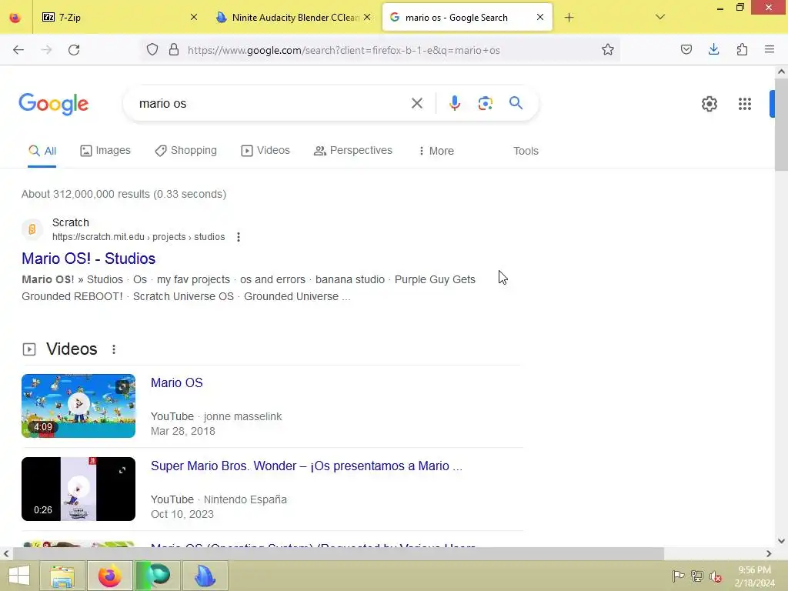This screenshot has height=591, width=788.
Task: Select the Perspectives filter
Action: point(352,151)
